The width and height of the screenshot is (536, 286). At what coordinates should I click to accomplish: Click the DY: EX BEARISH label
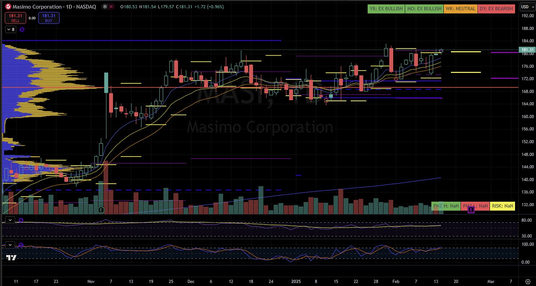tap(496, 8)
